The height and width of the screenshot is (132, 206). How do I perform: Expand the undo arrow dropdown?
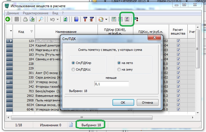coord(58,20)
